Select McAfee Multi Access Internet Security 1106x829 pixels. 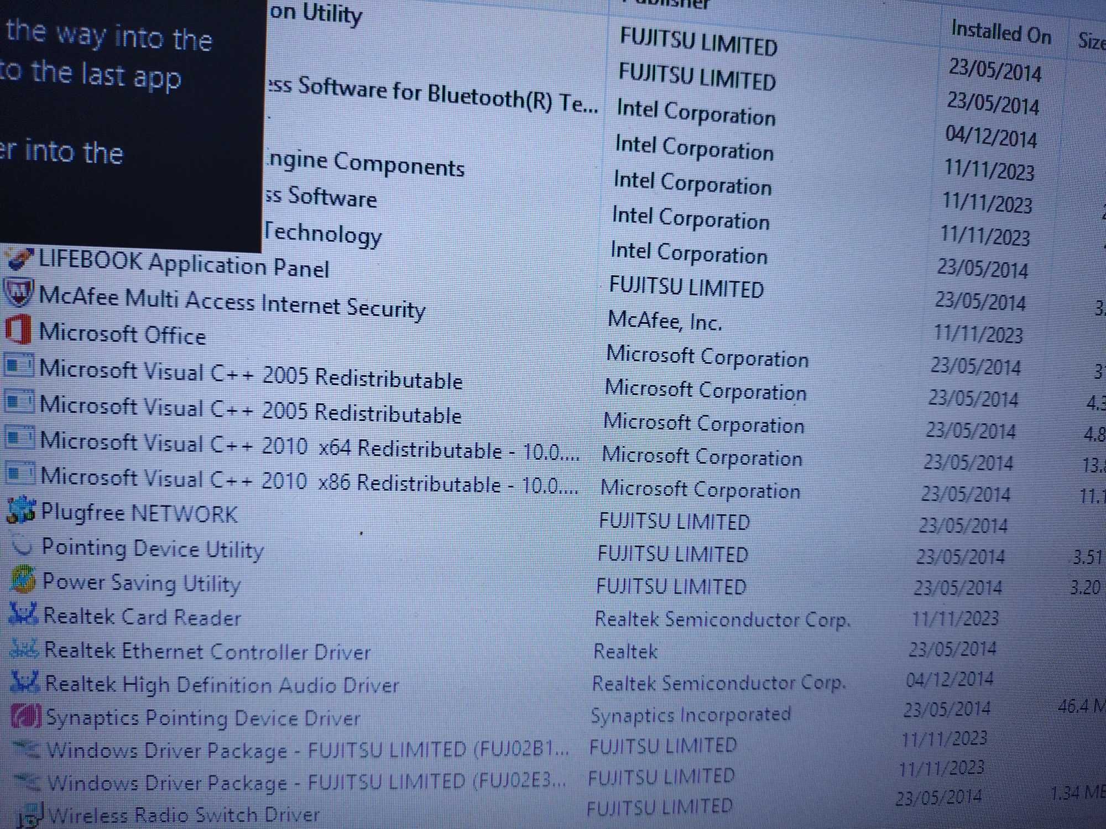[232, 302]
